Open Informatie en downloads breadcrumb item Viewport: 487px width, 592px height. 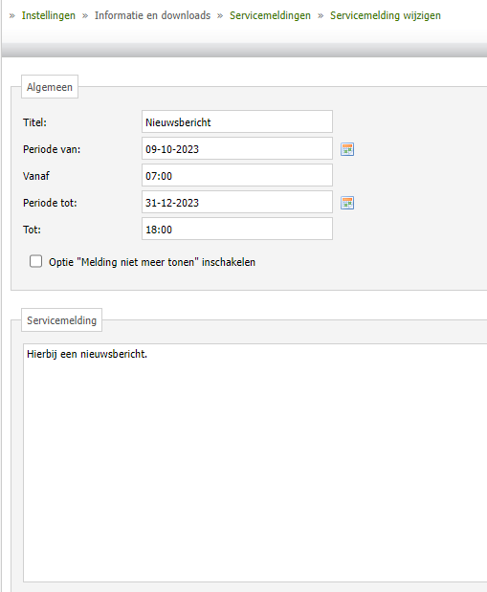pyautogui.click(x=152, y=15)
